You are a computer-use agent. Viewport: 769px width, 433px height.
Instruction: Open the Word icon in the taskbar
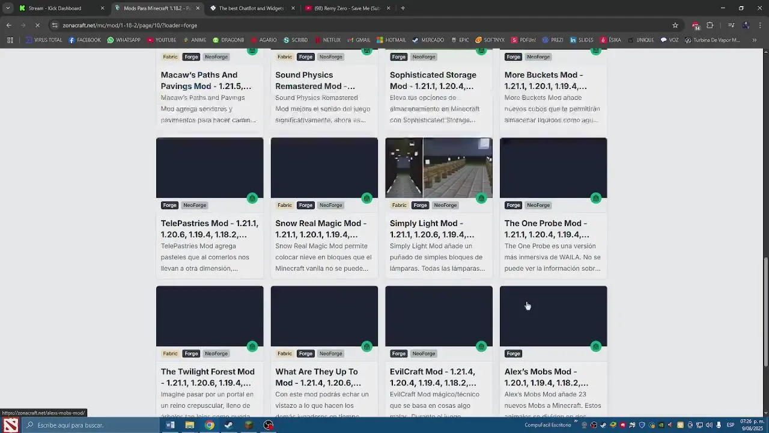(x=170, y=425)
